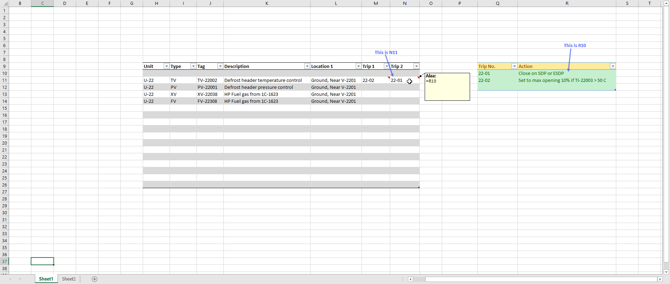
Task: Open the Tag column filter dropdown
Action: [x=220, y=66]
